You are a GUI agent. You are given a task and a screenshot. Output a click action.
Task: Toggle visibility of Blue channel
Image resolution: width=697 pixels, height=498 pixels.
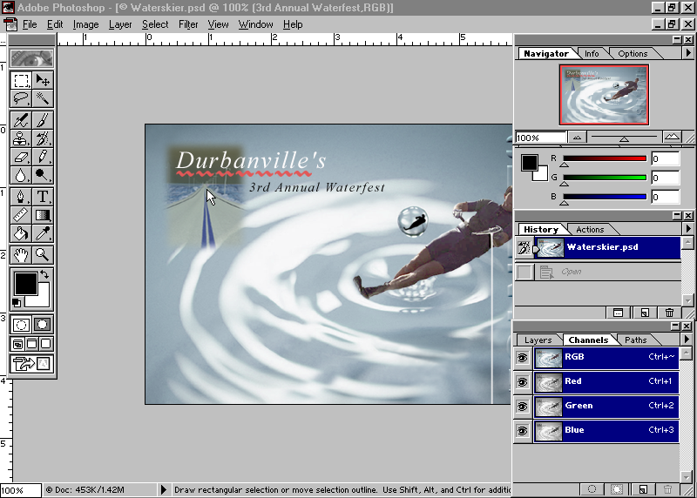[522, 431]
